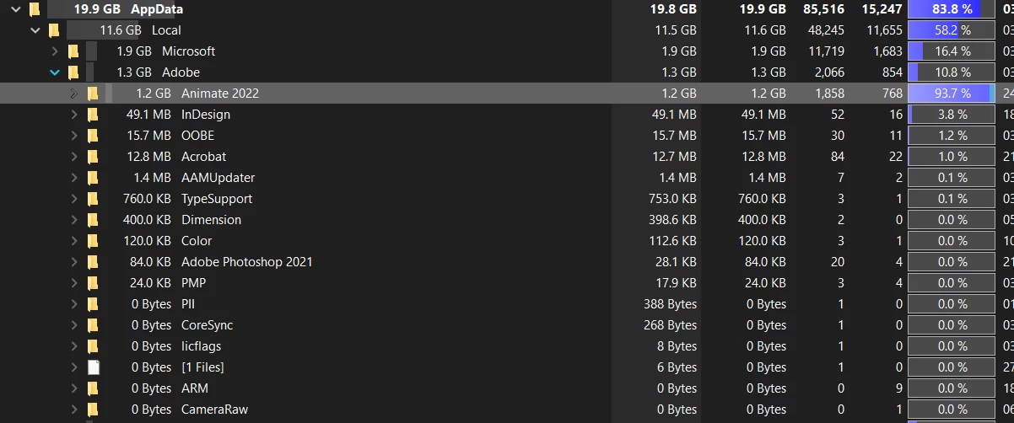The image size is (1014, 423).
Task: Expand the Microsoft folder chevron
Action: 55,51
